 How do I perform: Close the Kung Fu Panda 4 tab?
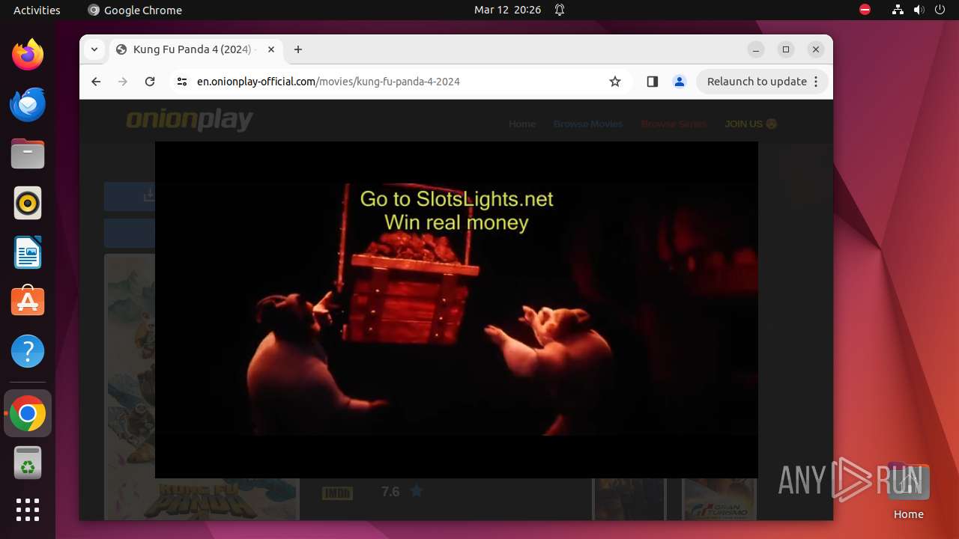(x=271, y=49)
